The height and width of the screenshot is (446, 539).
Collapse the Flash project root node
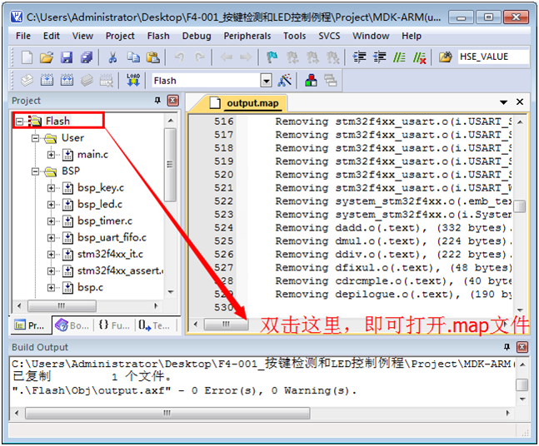(x=20, y=121)
